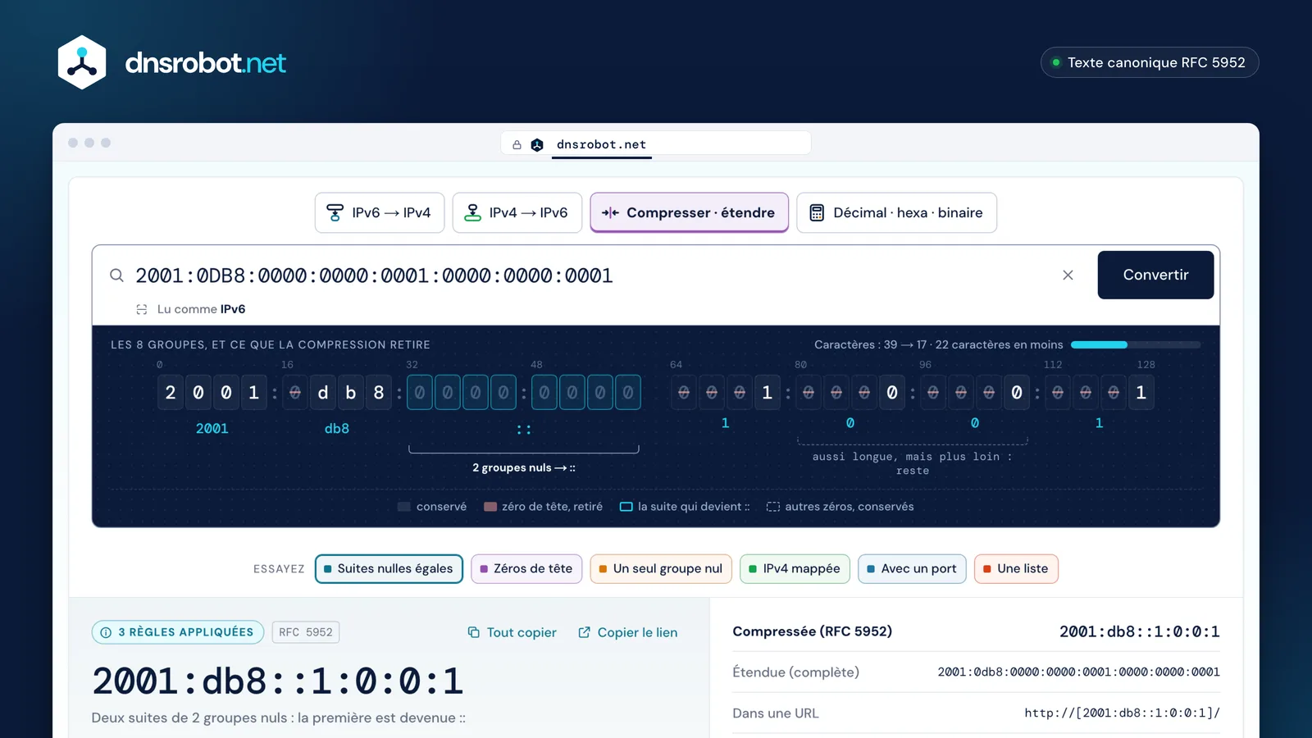Click the 'Tout copier' link

click(512, 632)
